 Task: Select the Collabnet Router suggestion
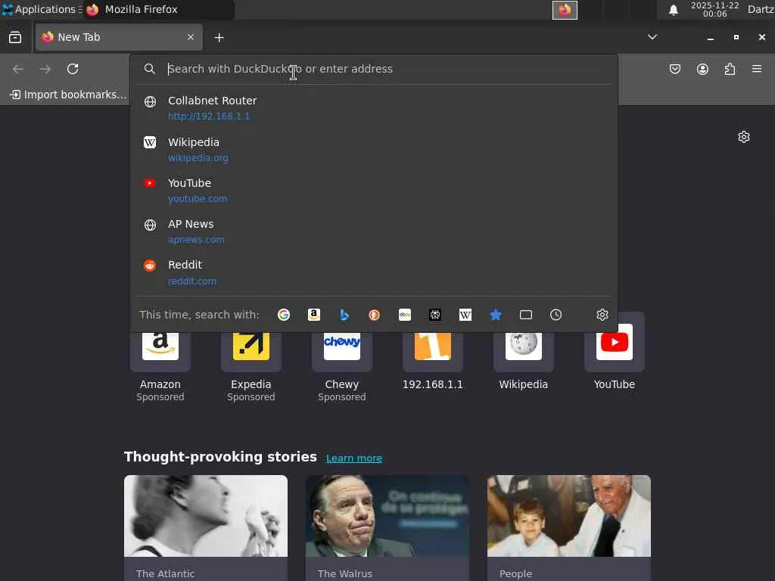pyautogui.click(x=374, y=107)
